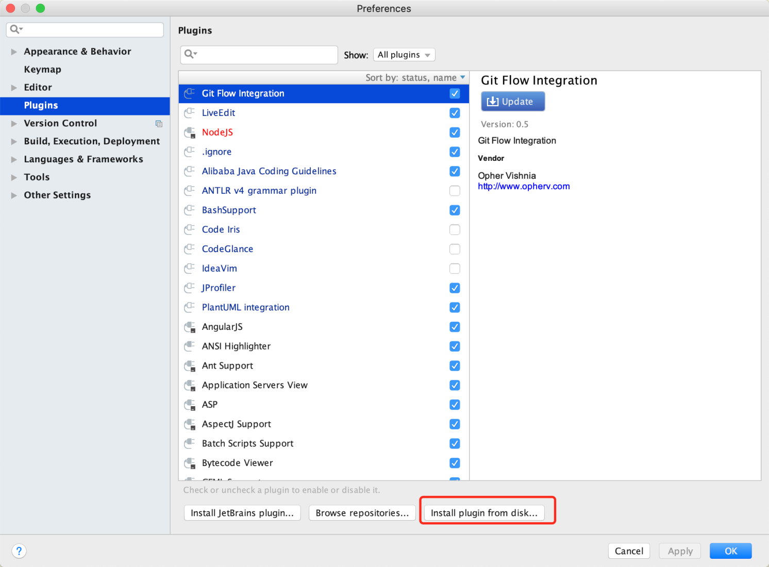This screenshot has width=769, height=567.
Task: Click Install JetBrains plugin button
Action: click(x=242, y=513)
